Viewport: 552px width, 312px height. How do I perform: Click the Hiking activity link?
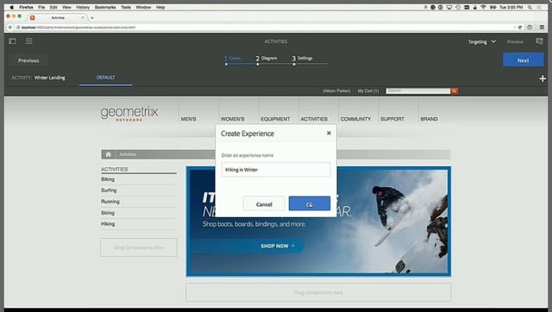(x=108, y=224)
